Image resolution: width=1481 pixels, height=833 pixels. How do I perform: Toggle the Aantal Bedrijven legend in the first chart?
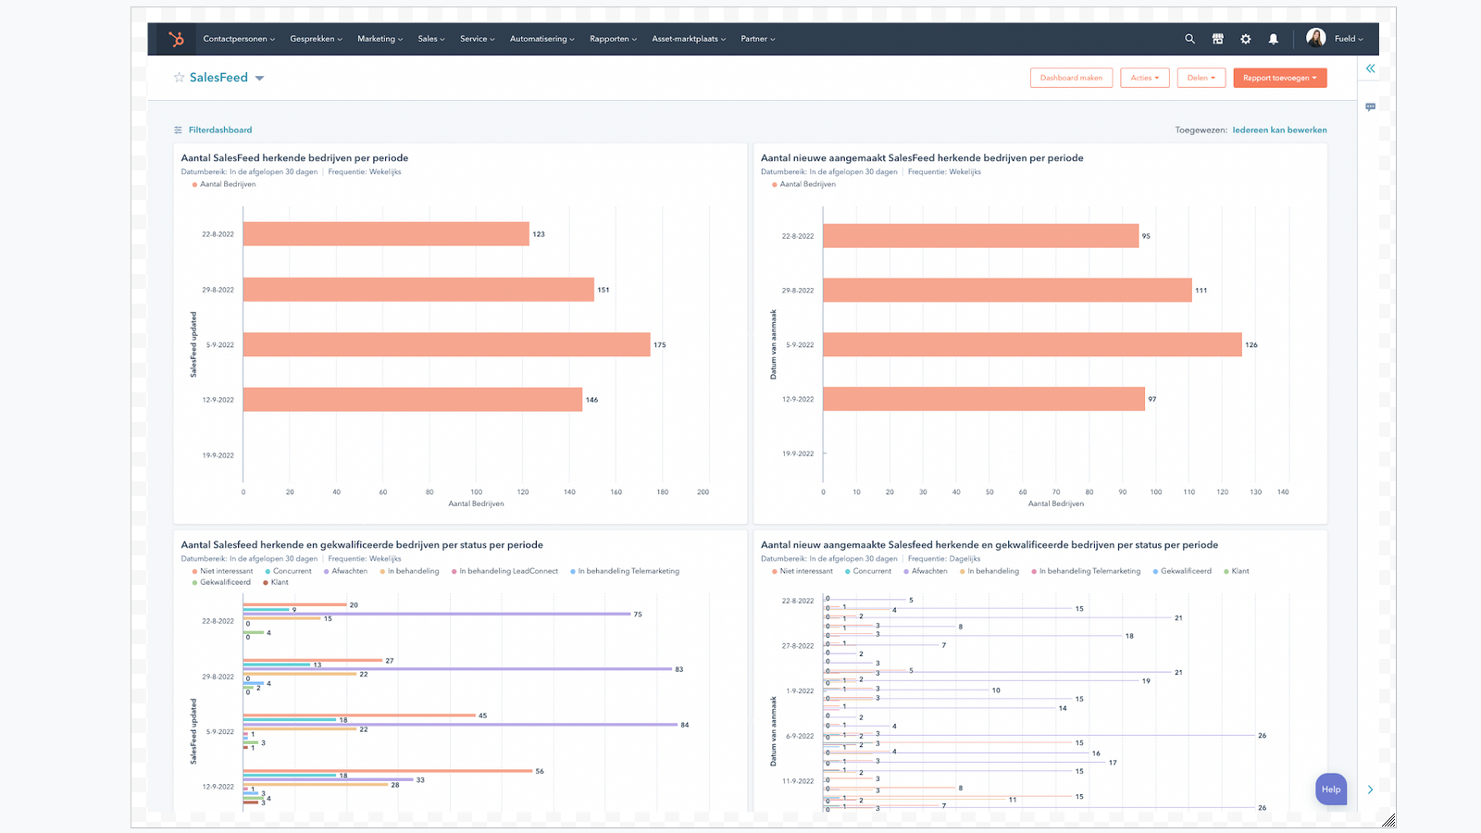click(227, 184)
